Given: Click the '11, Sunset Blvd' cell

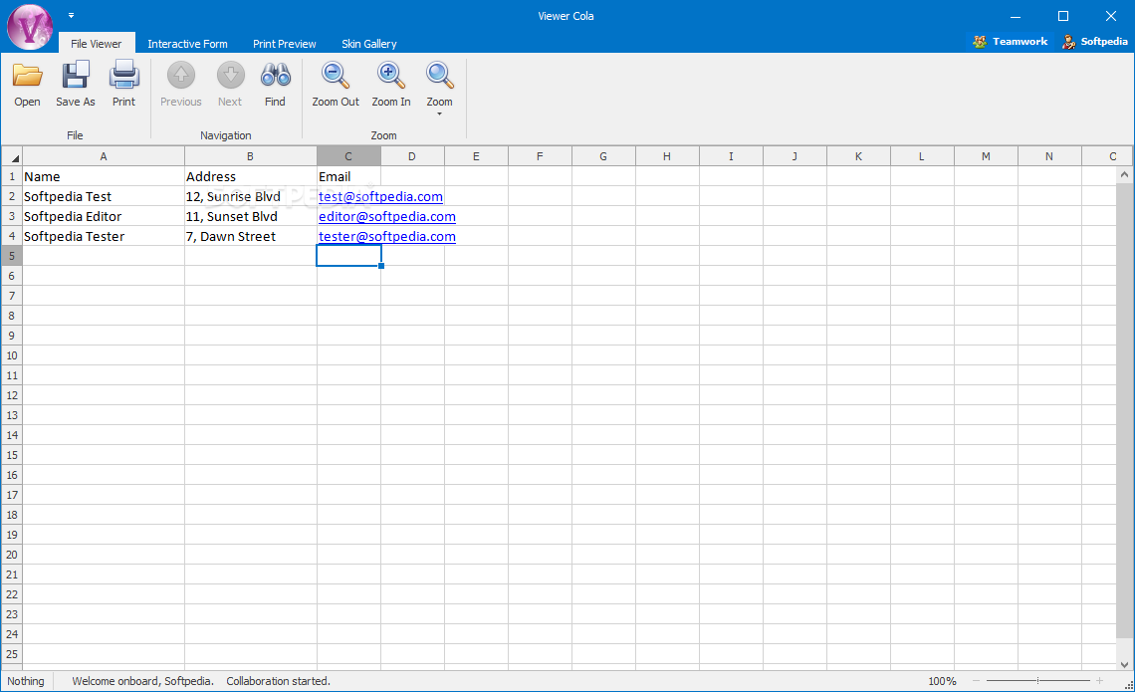Looking at the screenshot, I should pos(251,216).
